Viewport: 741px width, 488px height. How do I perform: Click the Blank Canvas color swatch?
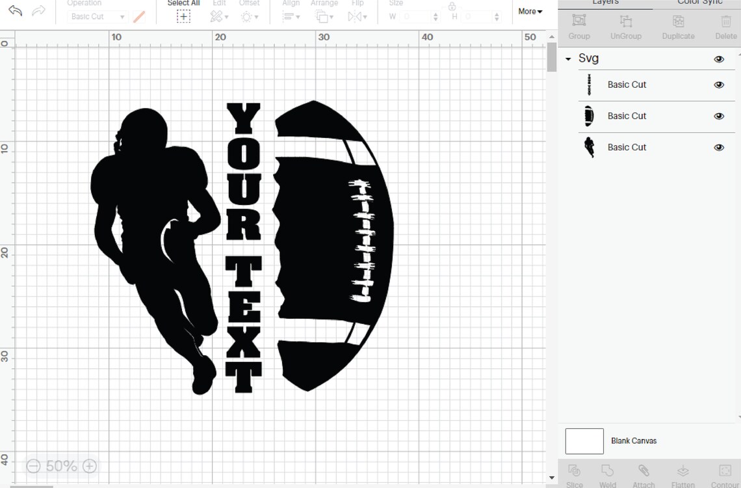(x=584, y=441)
